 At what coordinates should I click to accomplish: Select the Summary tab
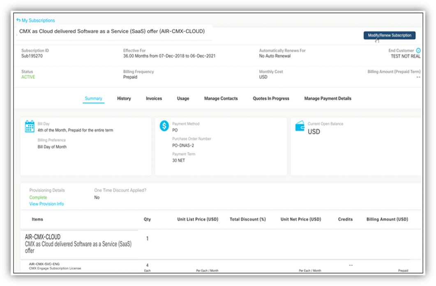pos(93,98)
